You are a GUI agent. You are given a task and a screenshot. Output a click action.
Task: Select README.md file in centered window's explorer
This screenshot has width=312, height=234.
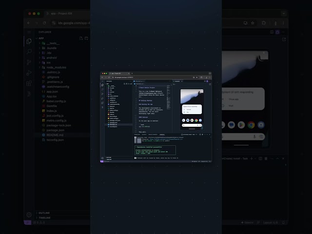(x=118, y=125)
